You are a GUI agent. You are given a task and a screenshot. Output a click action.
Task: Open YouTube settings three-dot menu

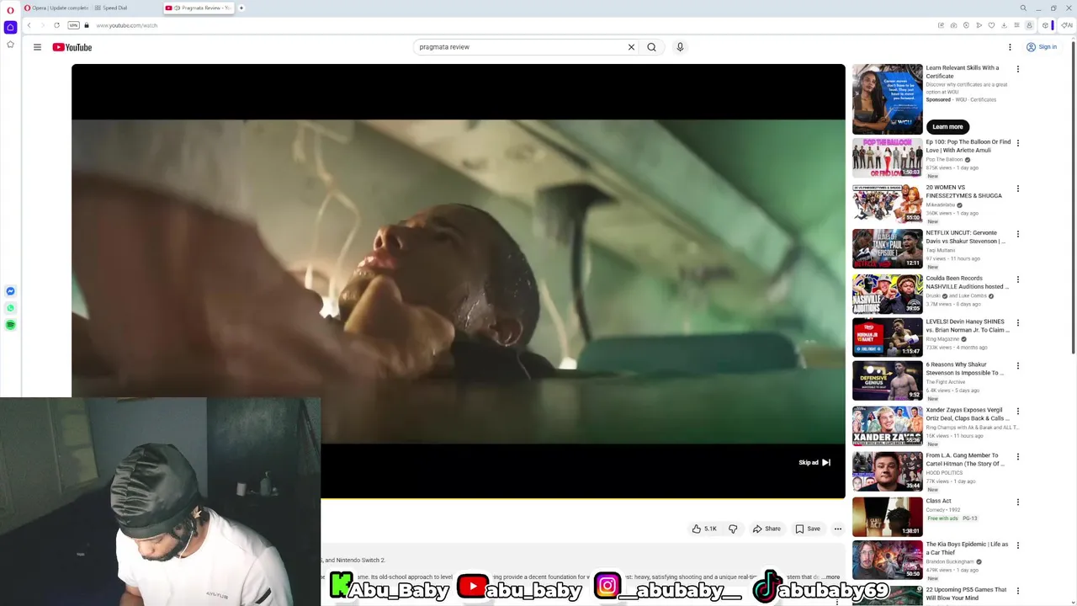1011,47
